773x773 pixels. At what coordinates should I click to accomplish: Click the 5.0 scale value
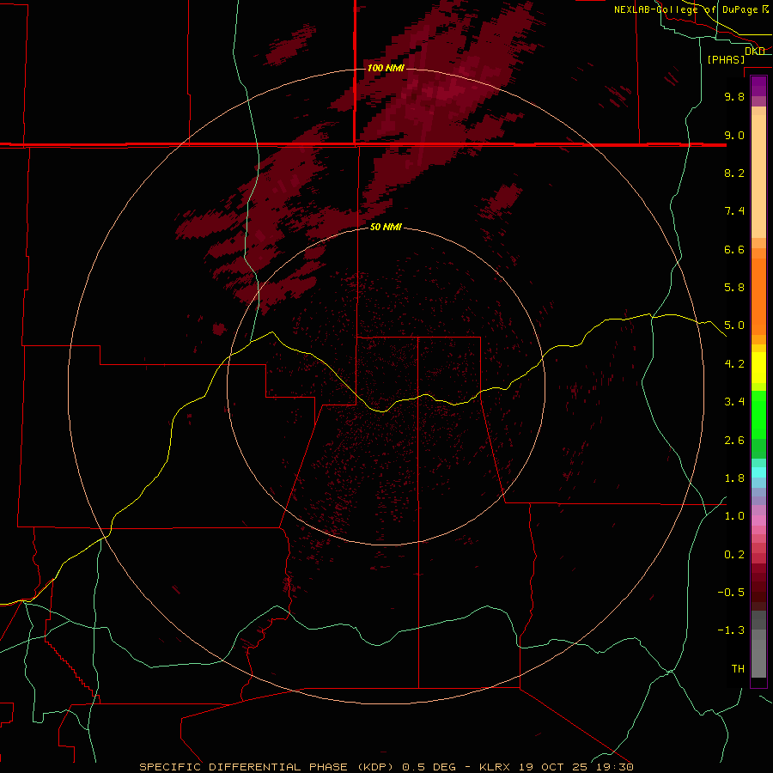pyautogui.click(x=734, y=326)
